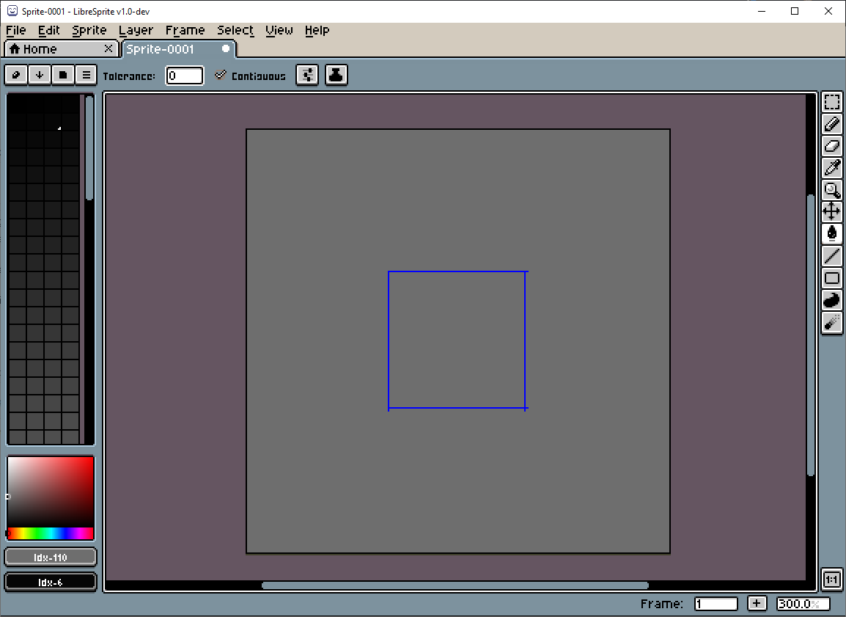Image resolution: width=846 pixels, height=617 pixels.
Task: Click the rainbow hue slider bar
Action: (51, 533)
